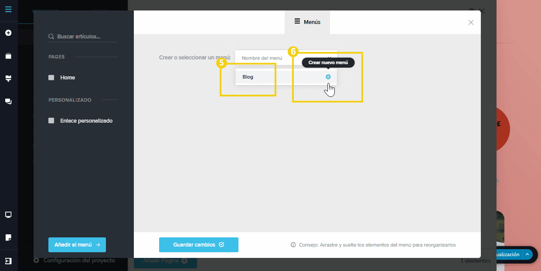Check the Home page checkbox
Viewport: 541px width, 271px height.
coord(51,78)
